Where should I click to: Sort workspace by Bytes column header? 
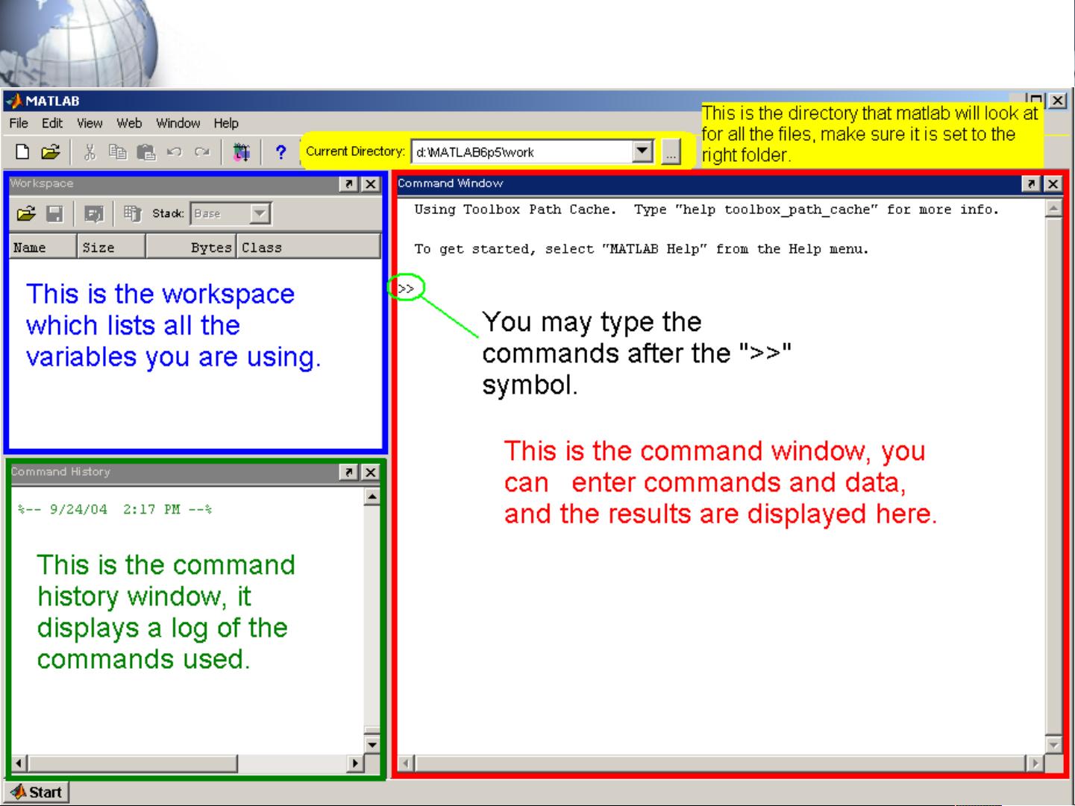191,247
